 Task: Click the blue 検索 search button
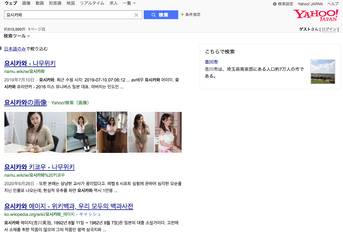161,15
